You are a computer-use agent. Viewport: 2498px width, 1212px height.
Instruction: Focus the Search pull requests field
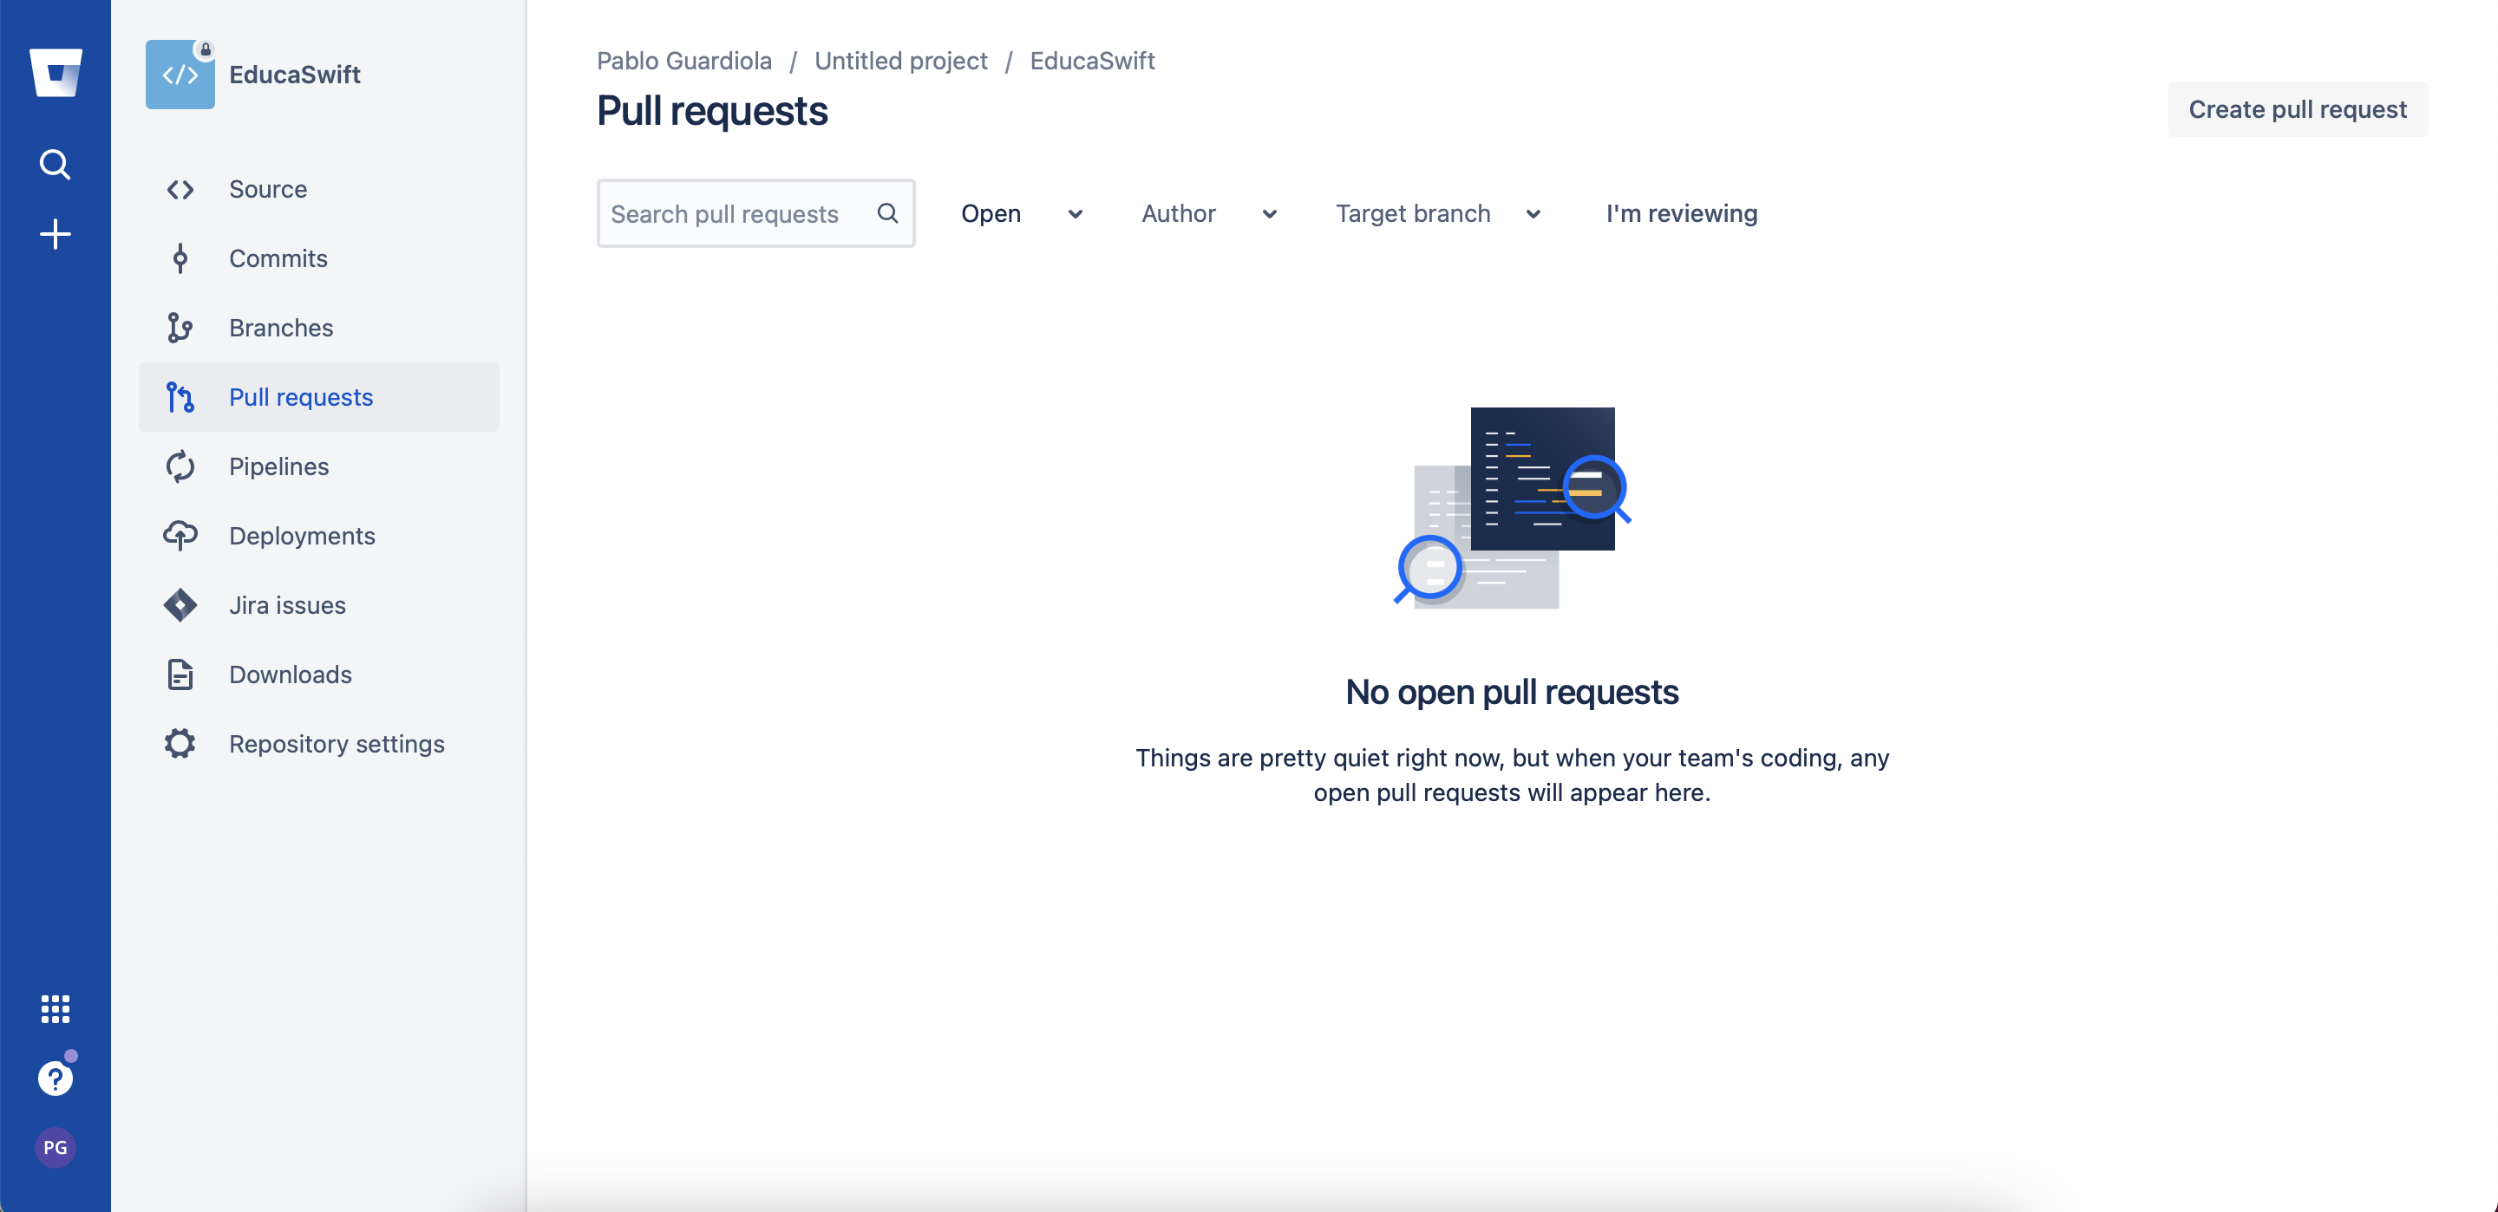[x=755, y=213]
